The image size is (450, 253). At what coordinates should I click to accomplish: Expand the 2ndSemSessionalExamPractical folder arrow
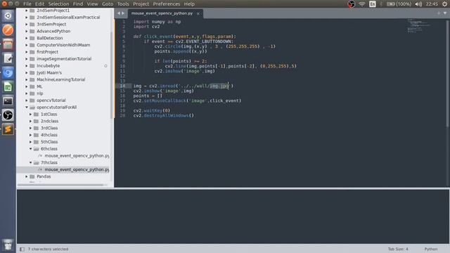27,17
